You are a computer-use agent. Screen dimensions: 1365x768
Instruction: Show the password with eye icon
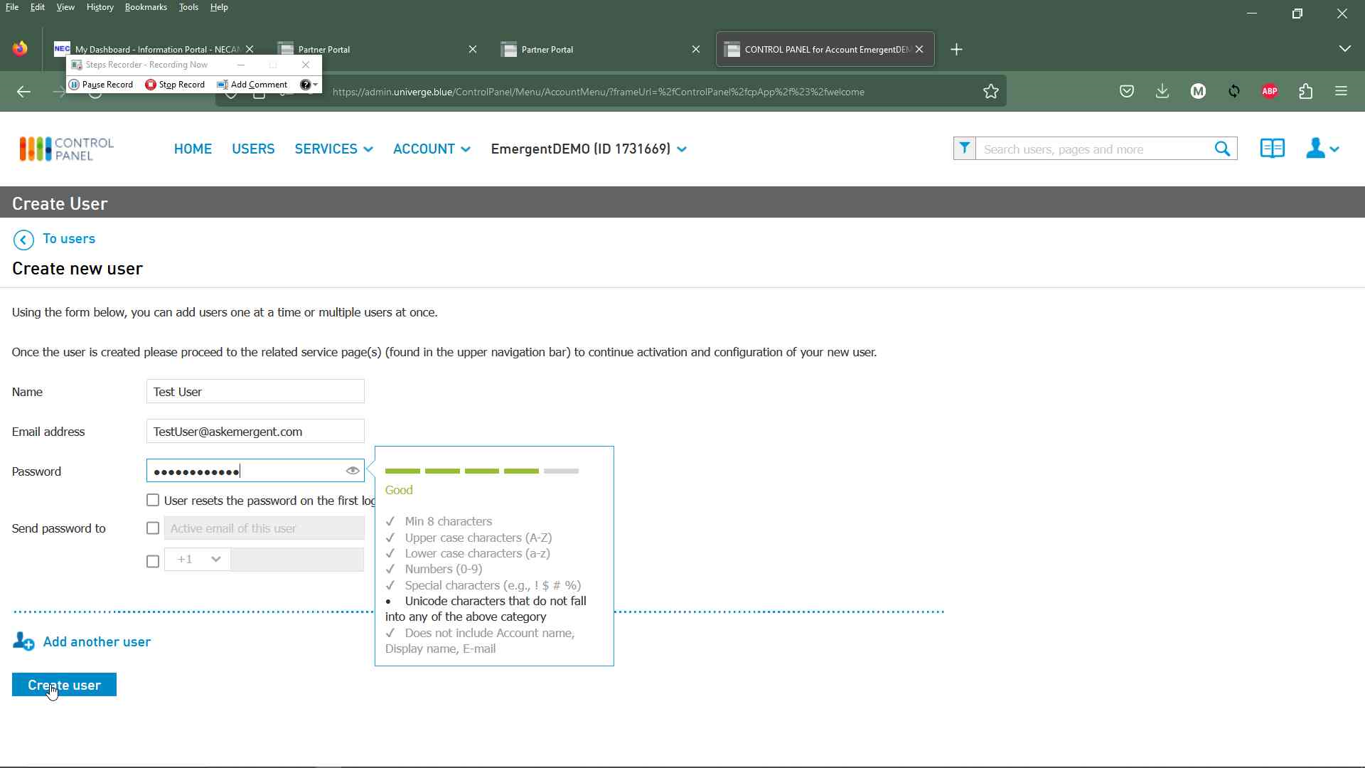353,471
